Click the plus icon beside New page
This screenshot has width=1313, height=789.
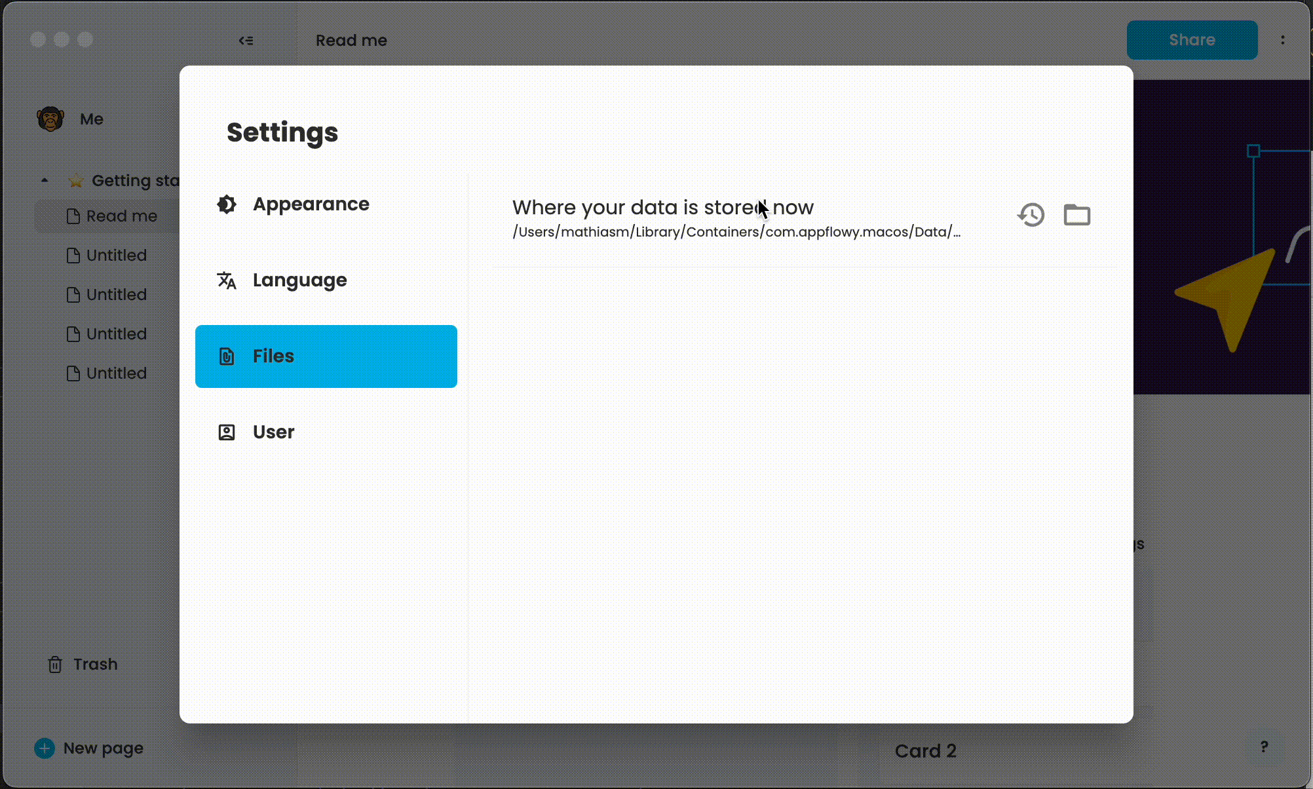45,748
